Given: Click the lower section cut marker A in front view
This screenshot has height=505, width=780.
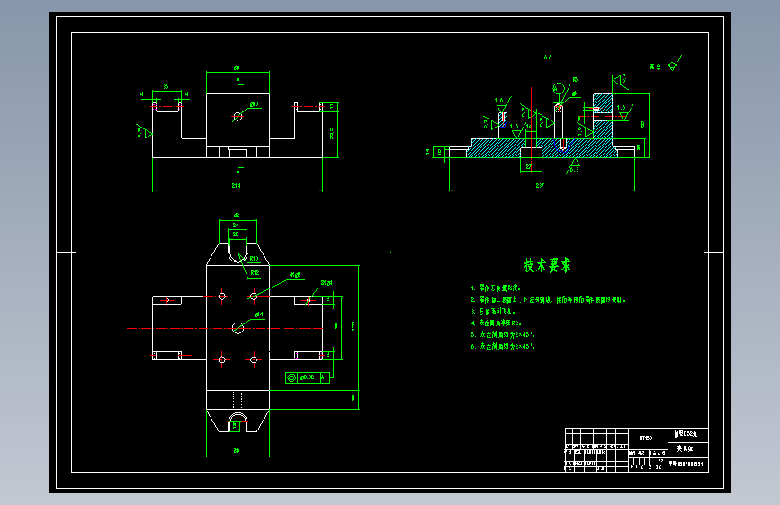Looking at the screenshot, I should click(x=238, y=172).
